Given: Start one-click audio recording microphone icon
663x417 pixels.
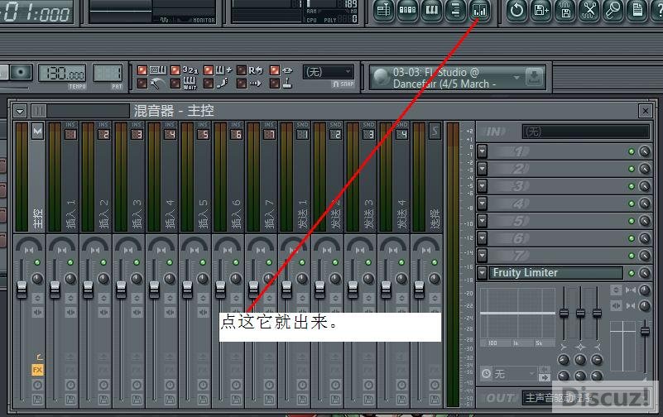Looking at the screenshot, I should (x=613, y=10).
